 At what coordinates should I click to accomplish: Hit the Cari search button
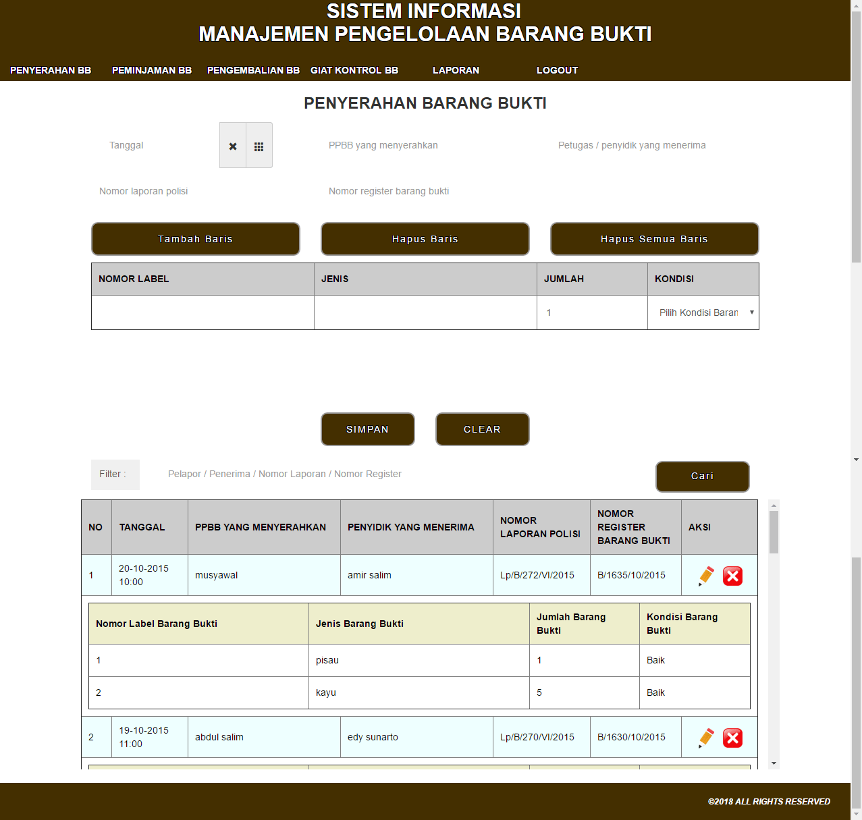click(x=702, y=476)
